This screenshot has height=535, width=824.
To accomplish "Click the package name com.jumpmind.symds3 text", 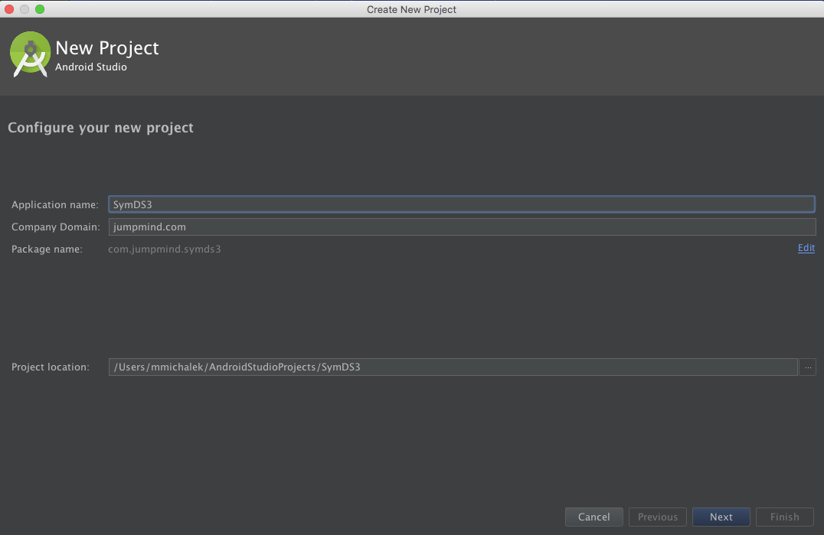I will click(x=165, y=249).
